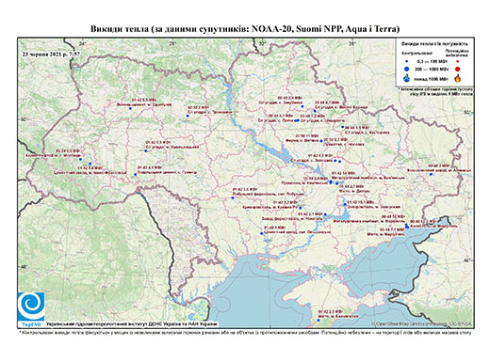Click the Український гідрометеорологічний інститут footer text
The width and height of the screenshot is (490, 346).
tap(132, 324)
